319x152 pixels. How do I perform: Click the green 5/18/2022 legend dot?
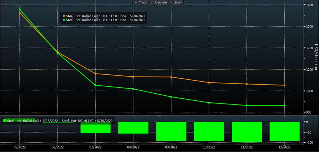tap(64, 20)
